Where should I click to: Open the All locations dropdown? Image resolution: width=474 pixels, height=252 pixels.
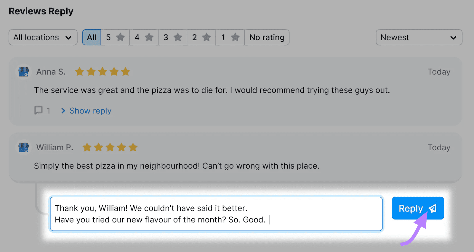[x=43, y=37]
